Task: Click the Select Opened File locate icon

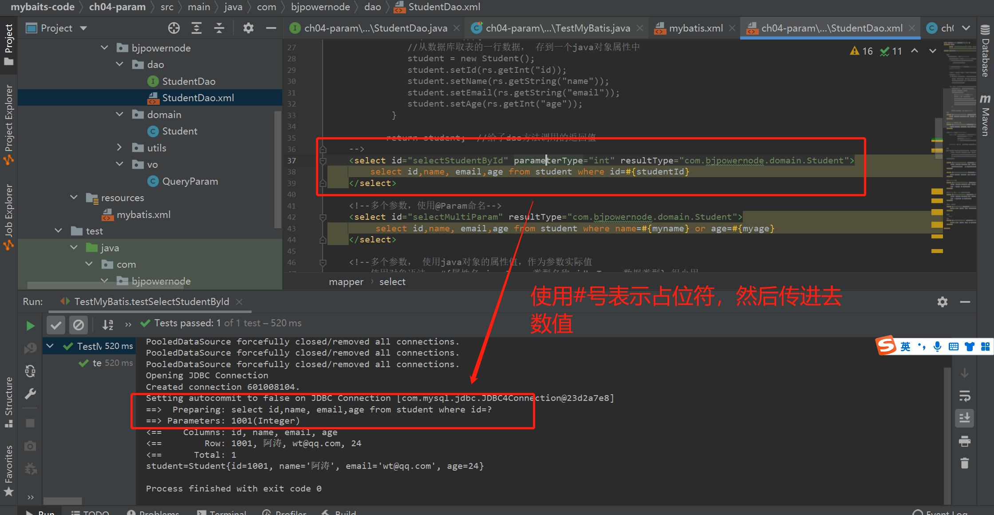Action: (x=174, y=28)
